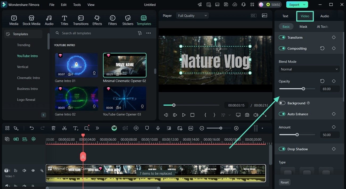Click the undo arrow in timeline toolbar
Image resolution: width=346 pixels, height=189 pixels.
32,128
